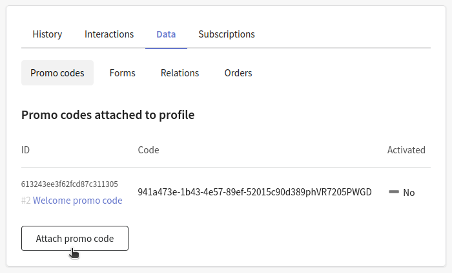The width and height of the screenshot is (452, 273).
Task: Click the underline indicator below the Data tab
Action: pyautogui.click(x=167, y=49)
